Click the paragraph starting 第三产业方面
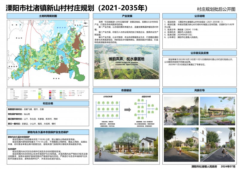 pyautogui.click(x=126, y=40)
